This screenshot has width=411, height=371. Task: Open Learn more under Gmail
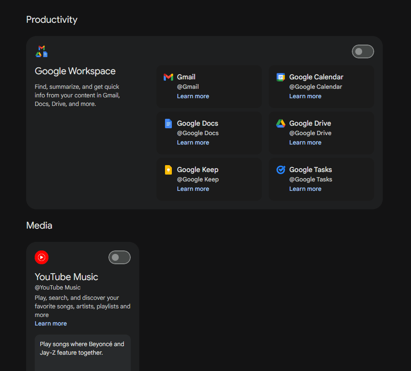pyautogui.click(x=193, y=97)
